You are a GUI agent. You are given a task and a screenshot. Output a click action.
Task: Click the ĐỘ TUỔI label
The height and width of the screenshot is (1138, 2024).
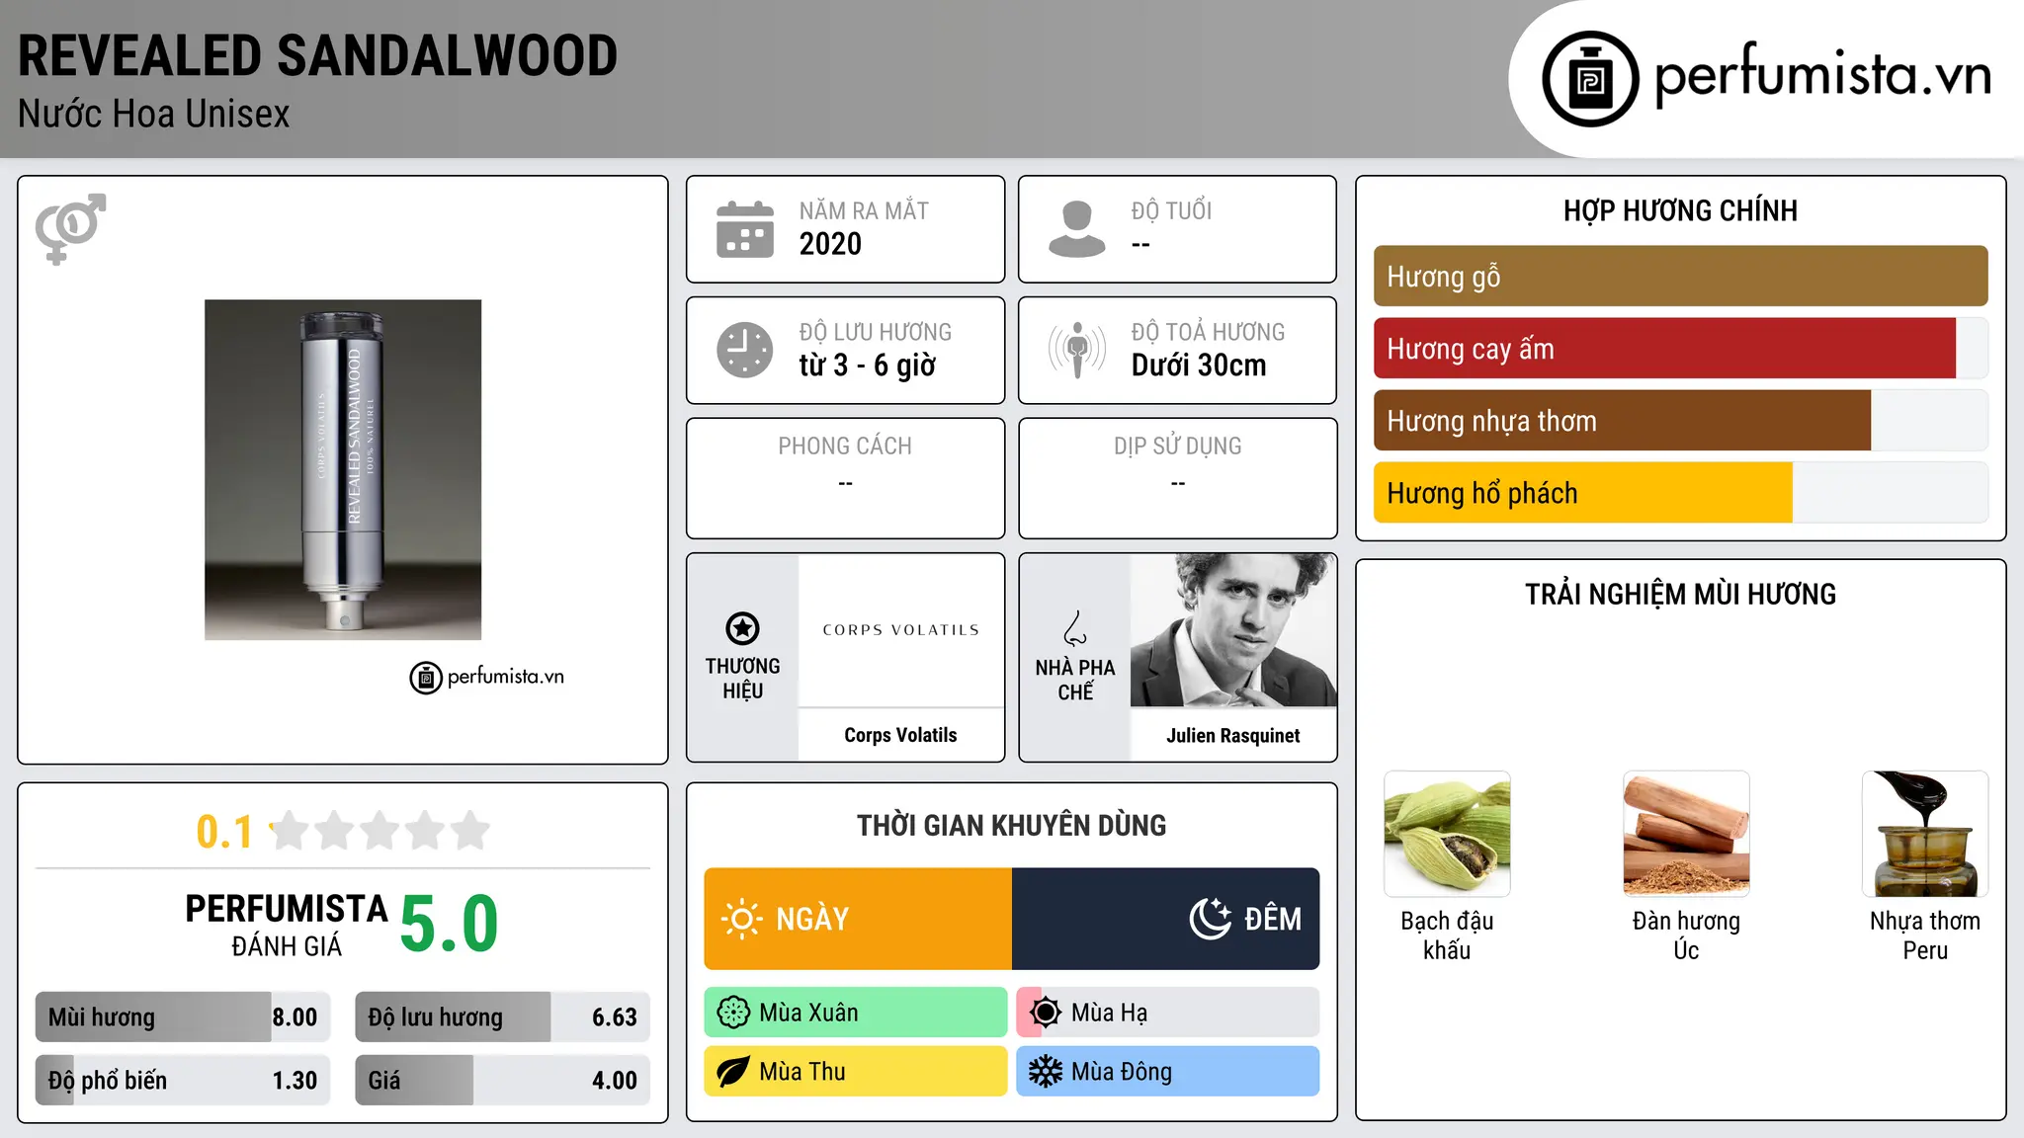(1171, 211)
